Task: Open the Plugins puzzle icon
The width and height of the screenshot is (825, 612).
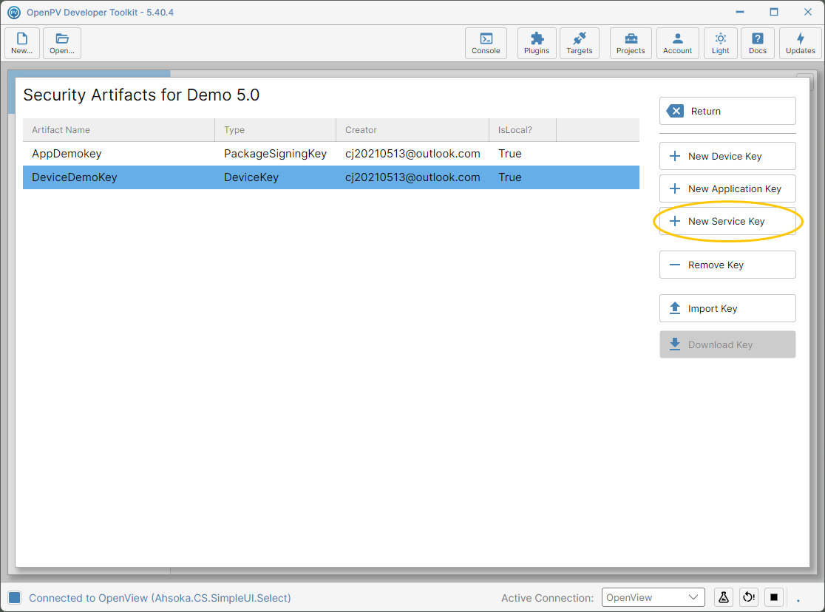Action: pyautogui.click(x=537, y=43)
